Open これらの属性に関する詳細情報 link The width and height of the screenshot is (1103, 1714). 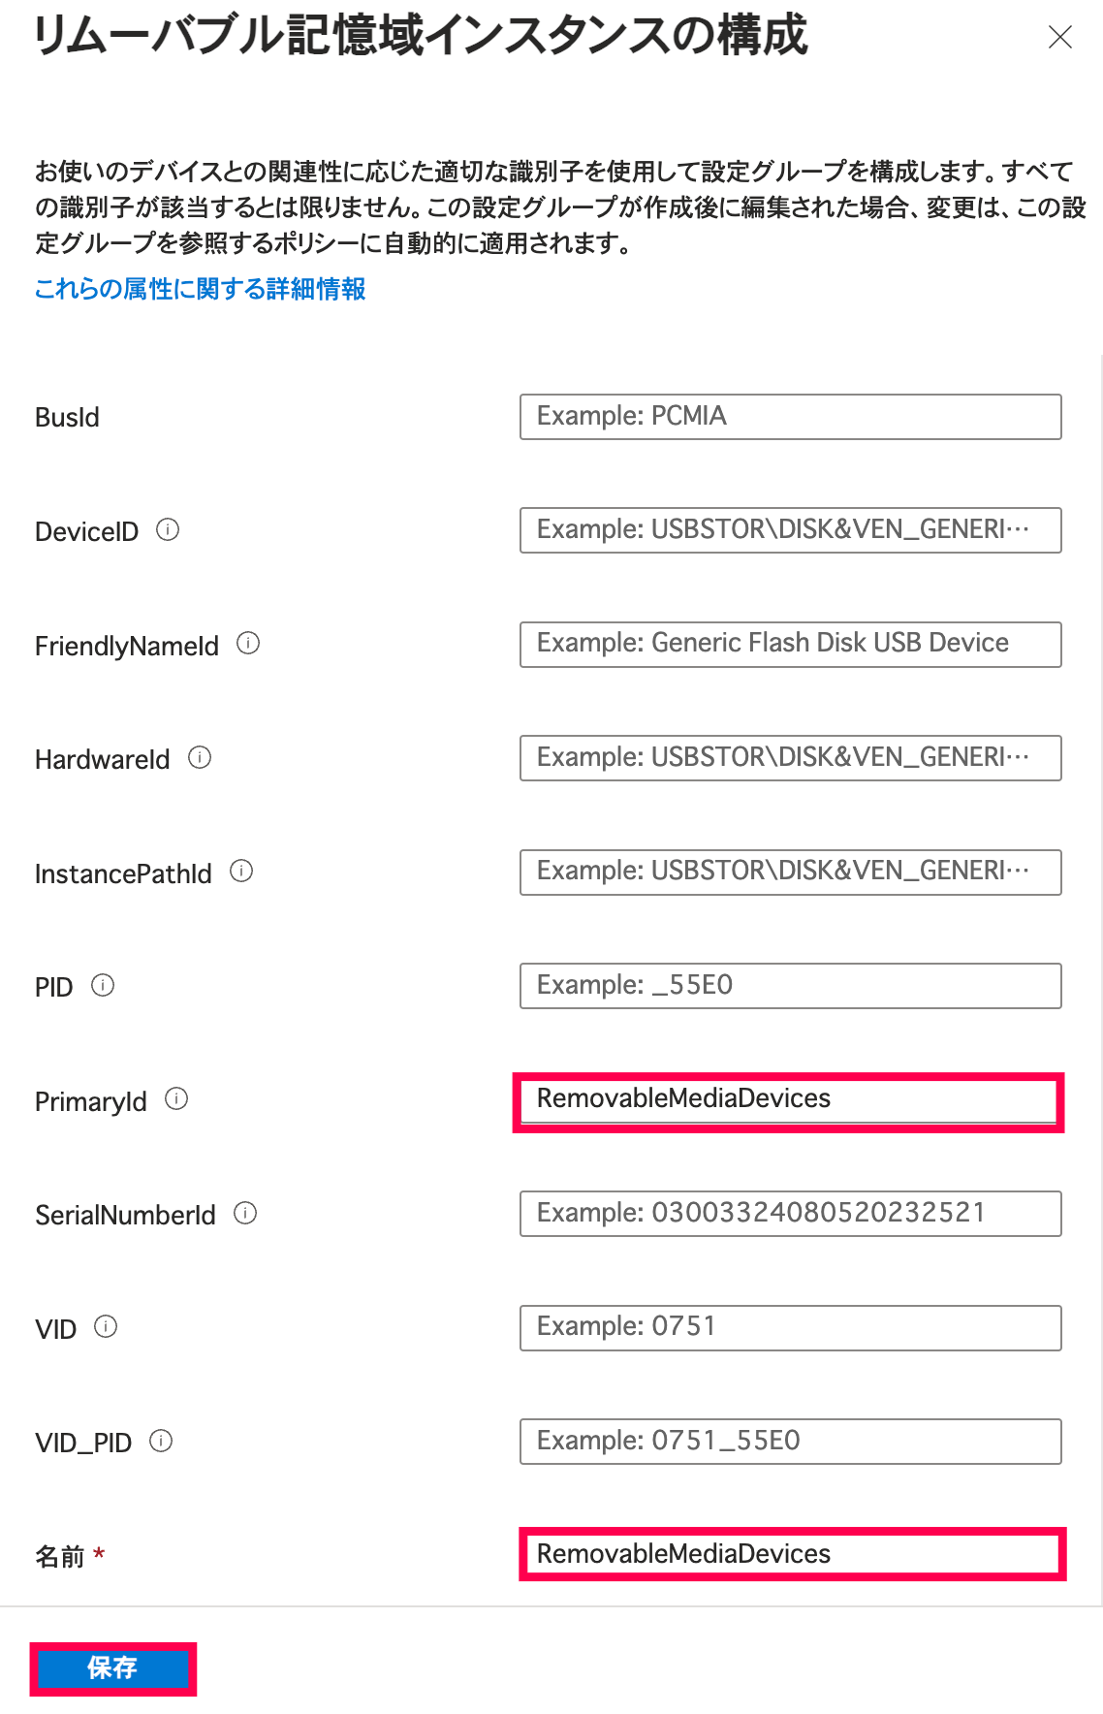(x=200, y=289)
